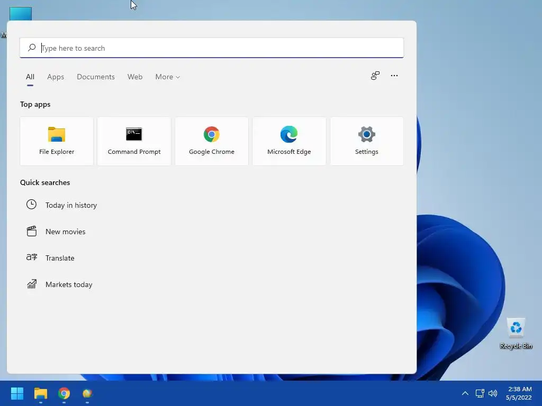The width and height of the screenshot is (542, 406).
Task: Switch to the Apps search tab
Action: [56, 77]
